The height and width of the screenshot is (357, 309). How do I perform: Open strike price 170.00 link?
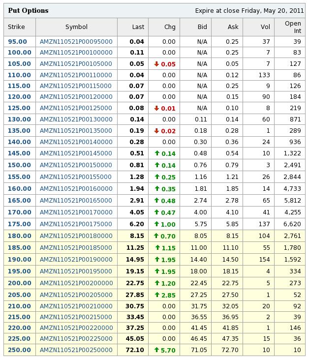coord(19,212)
